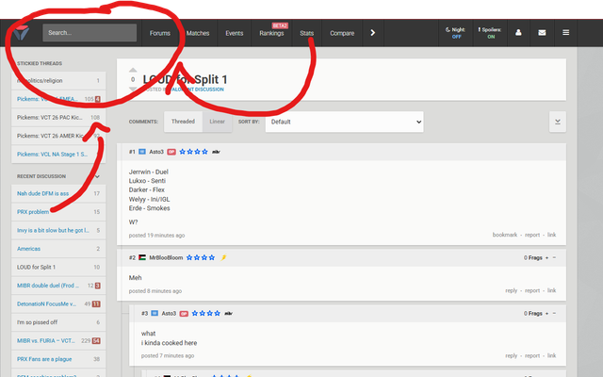This screenshot has height=377, width=603.
Task: Open 'I'm so pissed off' thread
Action: pyautogui.click(x=58, y=322)
